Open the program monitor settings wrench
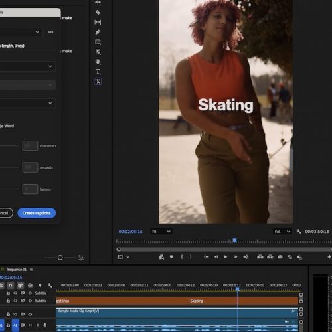Screen dimensions: 332x332 [x=299, y=232]
